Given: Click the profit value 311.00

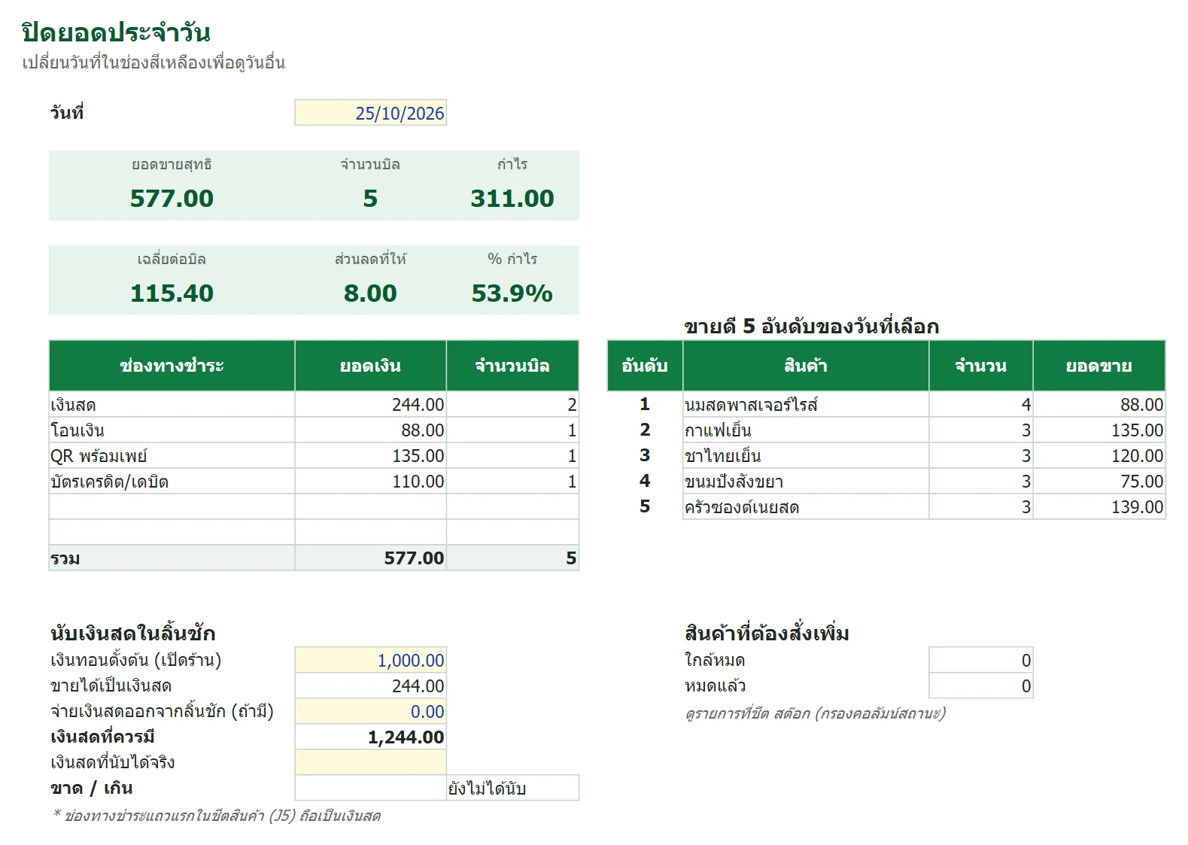Looking at the screenshot, I should click(512, 198).
